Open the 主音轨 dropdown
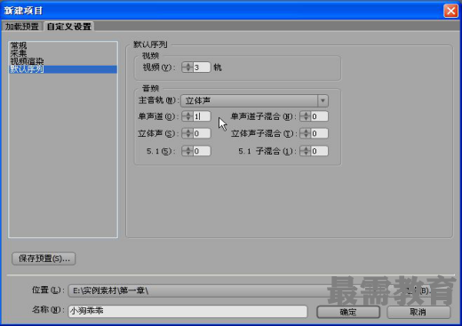 coord(254,100)
